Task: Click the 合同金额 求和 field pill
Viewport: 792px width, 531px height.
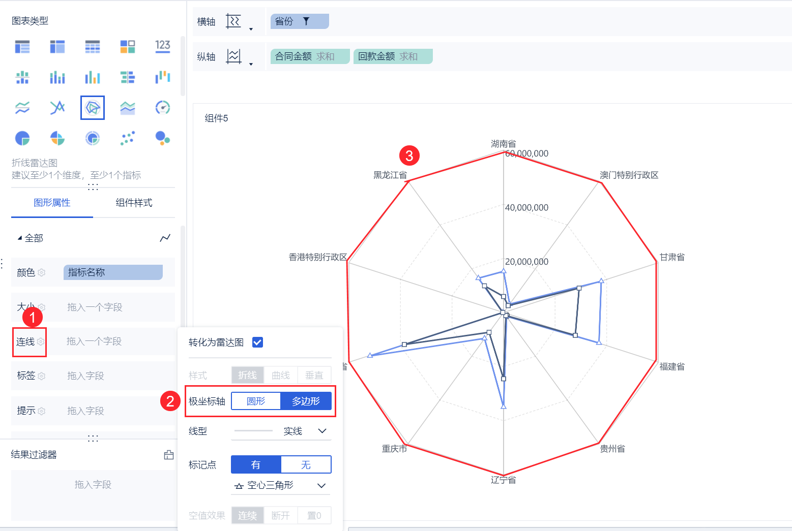Action: tap(310, 56)
